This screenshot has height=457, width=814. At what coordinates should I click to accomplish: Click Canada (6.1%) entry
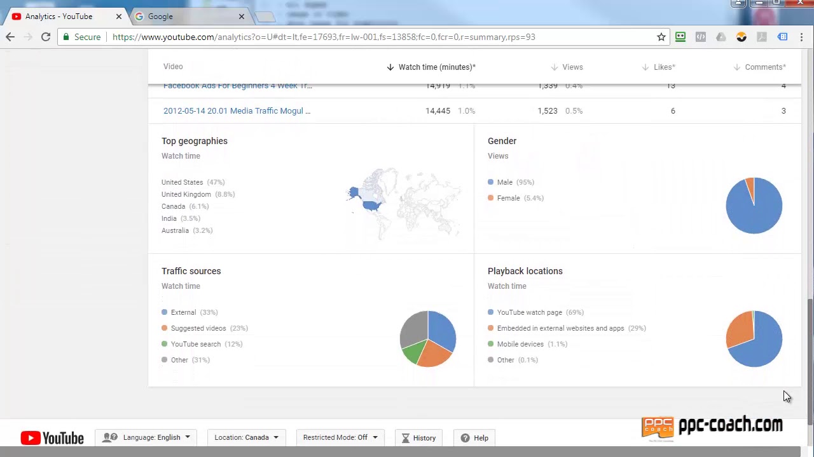coord(185,206)
